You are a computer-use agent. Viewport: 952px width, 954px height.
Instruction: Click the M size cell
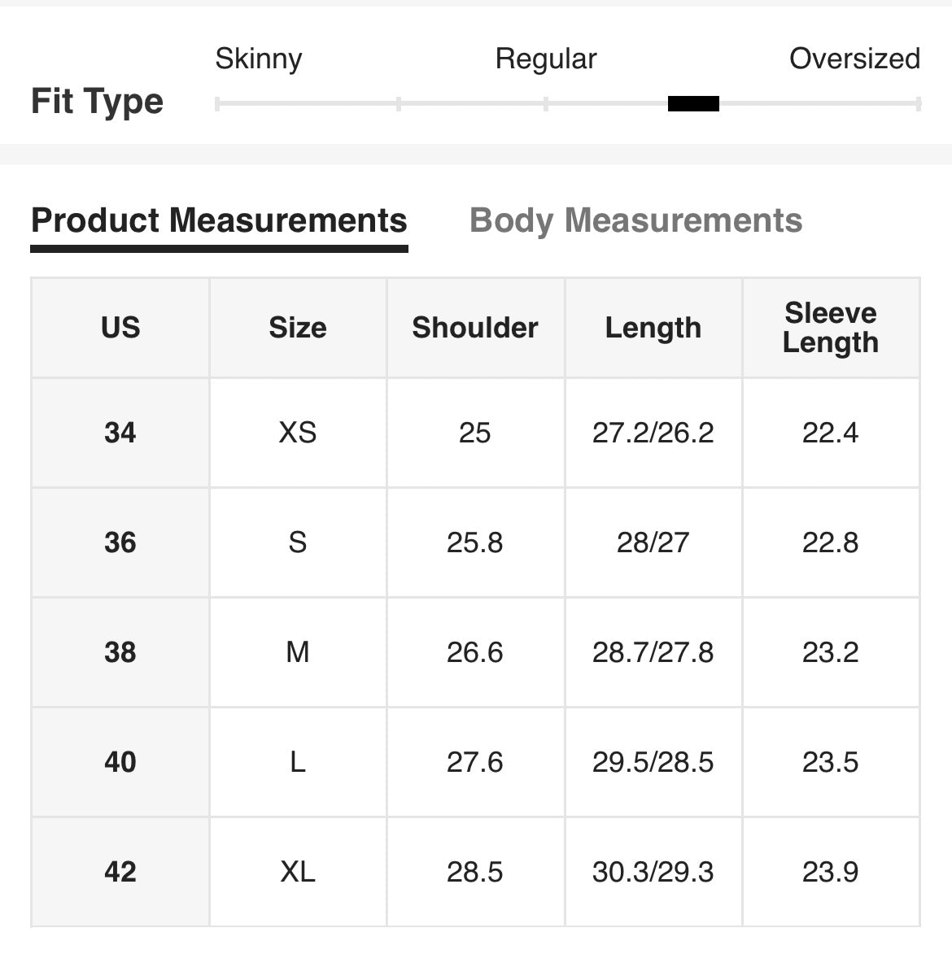[x=298, y=652]
